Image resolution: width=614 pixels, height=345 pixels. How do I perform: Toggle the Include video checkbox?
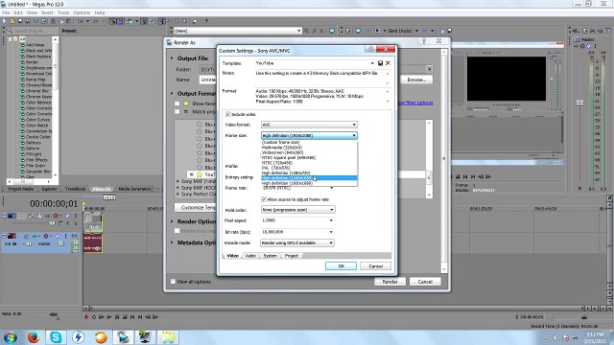(x=228, y=114)
